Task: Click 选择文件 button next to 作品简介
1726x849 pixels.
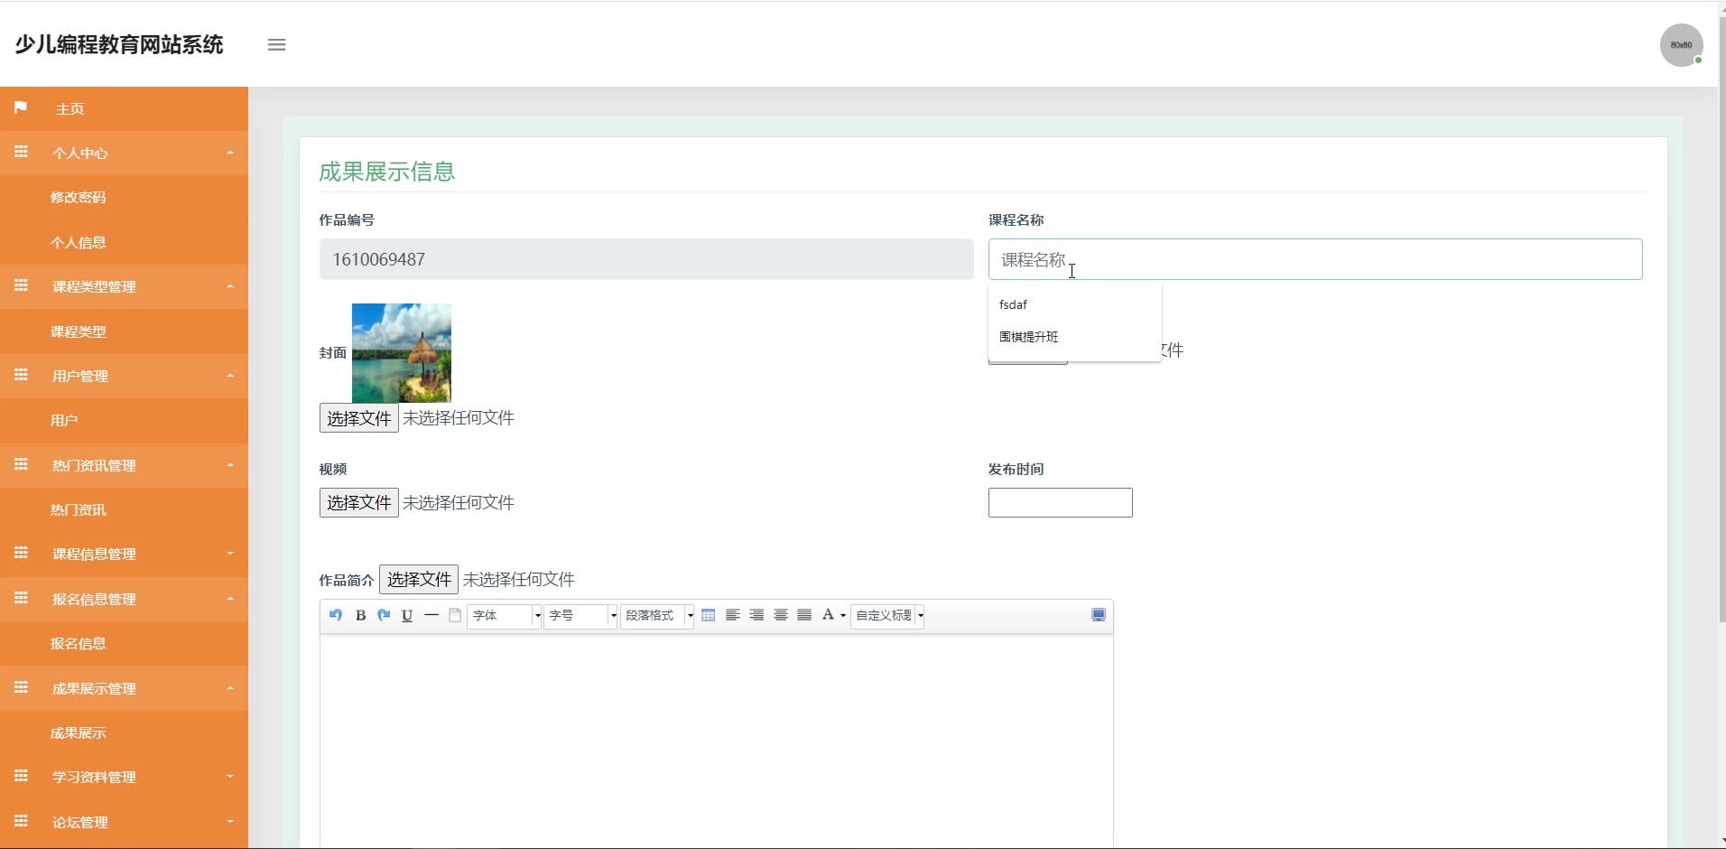Action: (419, 579)
